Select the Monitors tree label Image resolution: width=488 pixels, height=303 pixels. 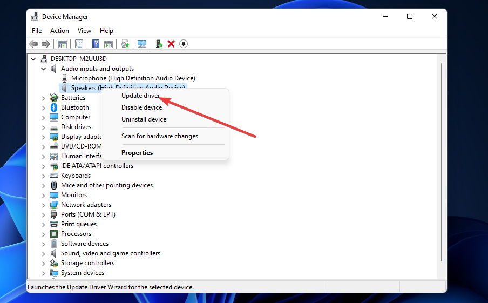coord(74,195)
